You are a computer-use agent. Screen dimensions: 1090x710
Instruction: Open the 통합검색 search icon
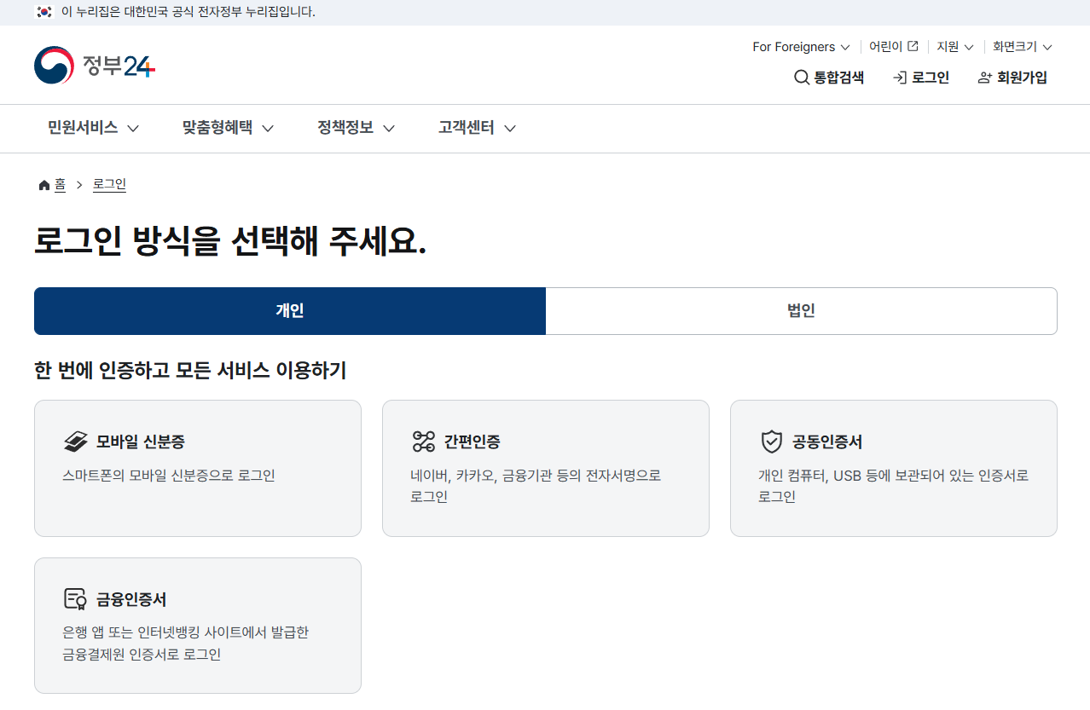coord(802,77)
